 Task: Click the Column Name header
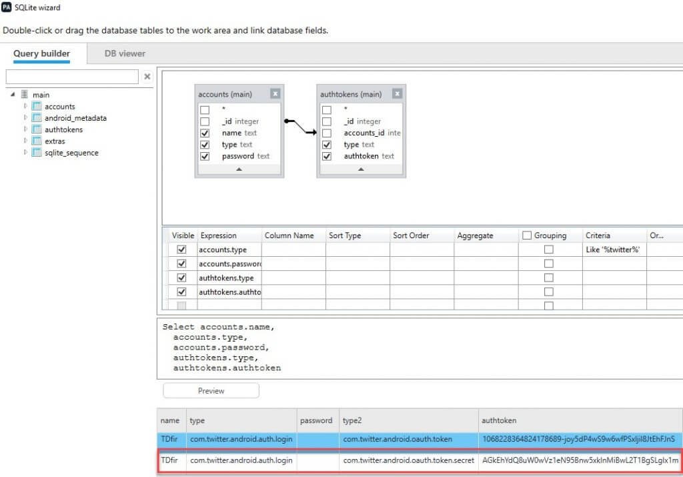(293, 235)
